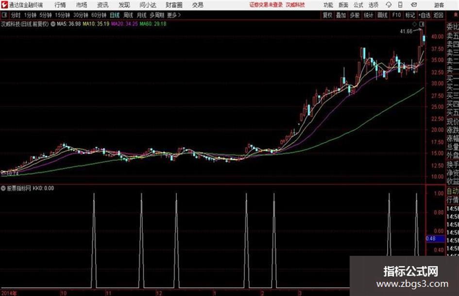459x296 pixels.
Task: Click the highlighted 0.48 axis value
Action: click(435, 239)
